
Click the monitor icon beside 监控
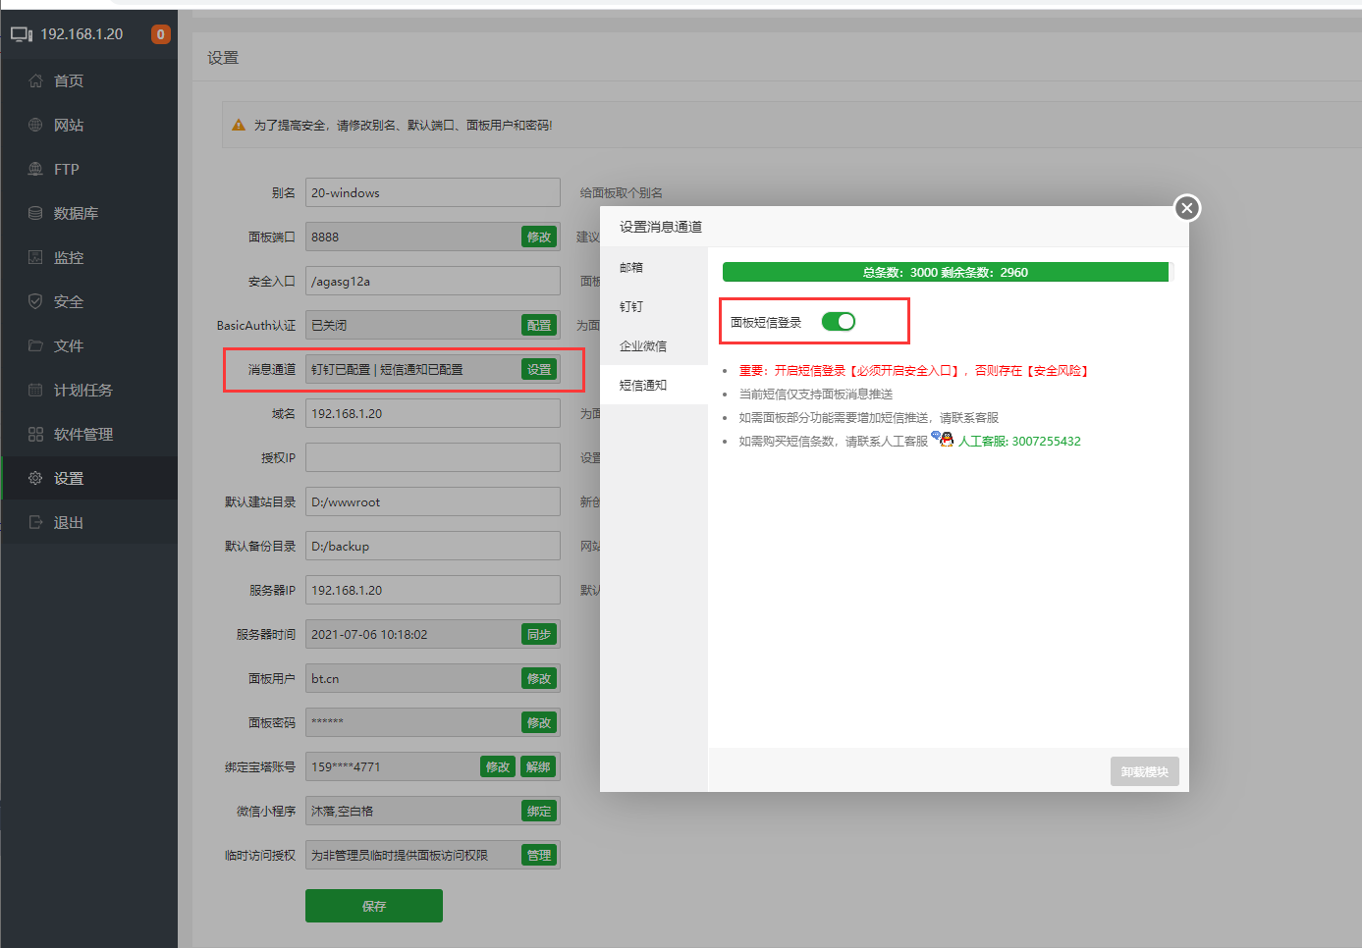(35, 257)
